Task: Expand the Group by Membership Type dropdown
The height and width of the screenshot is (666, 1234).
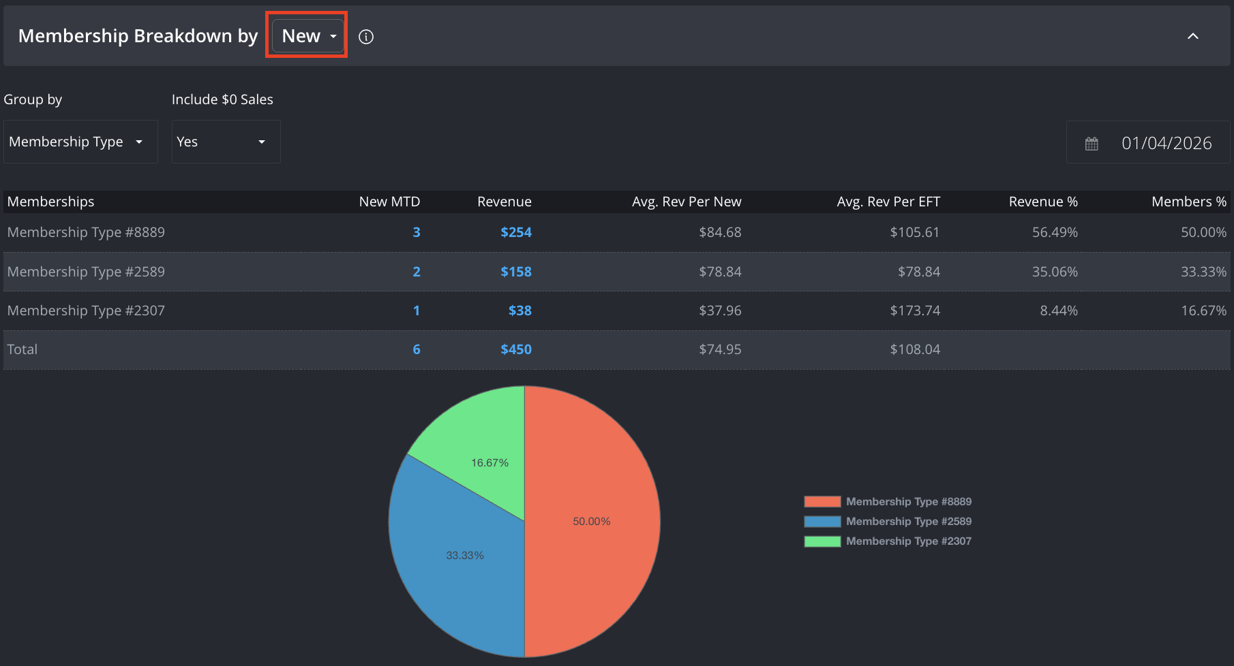Action: click(80, 142)
